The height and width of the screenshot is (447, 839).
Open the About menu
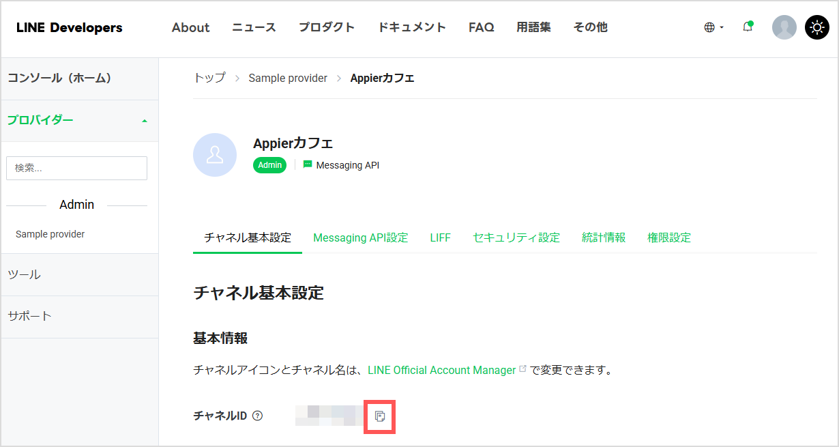click(x=191, y=27)
